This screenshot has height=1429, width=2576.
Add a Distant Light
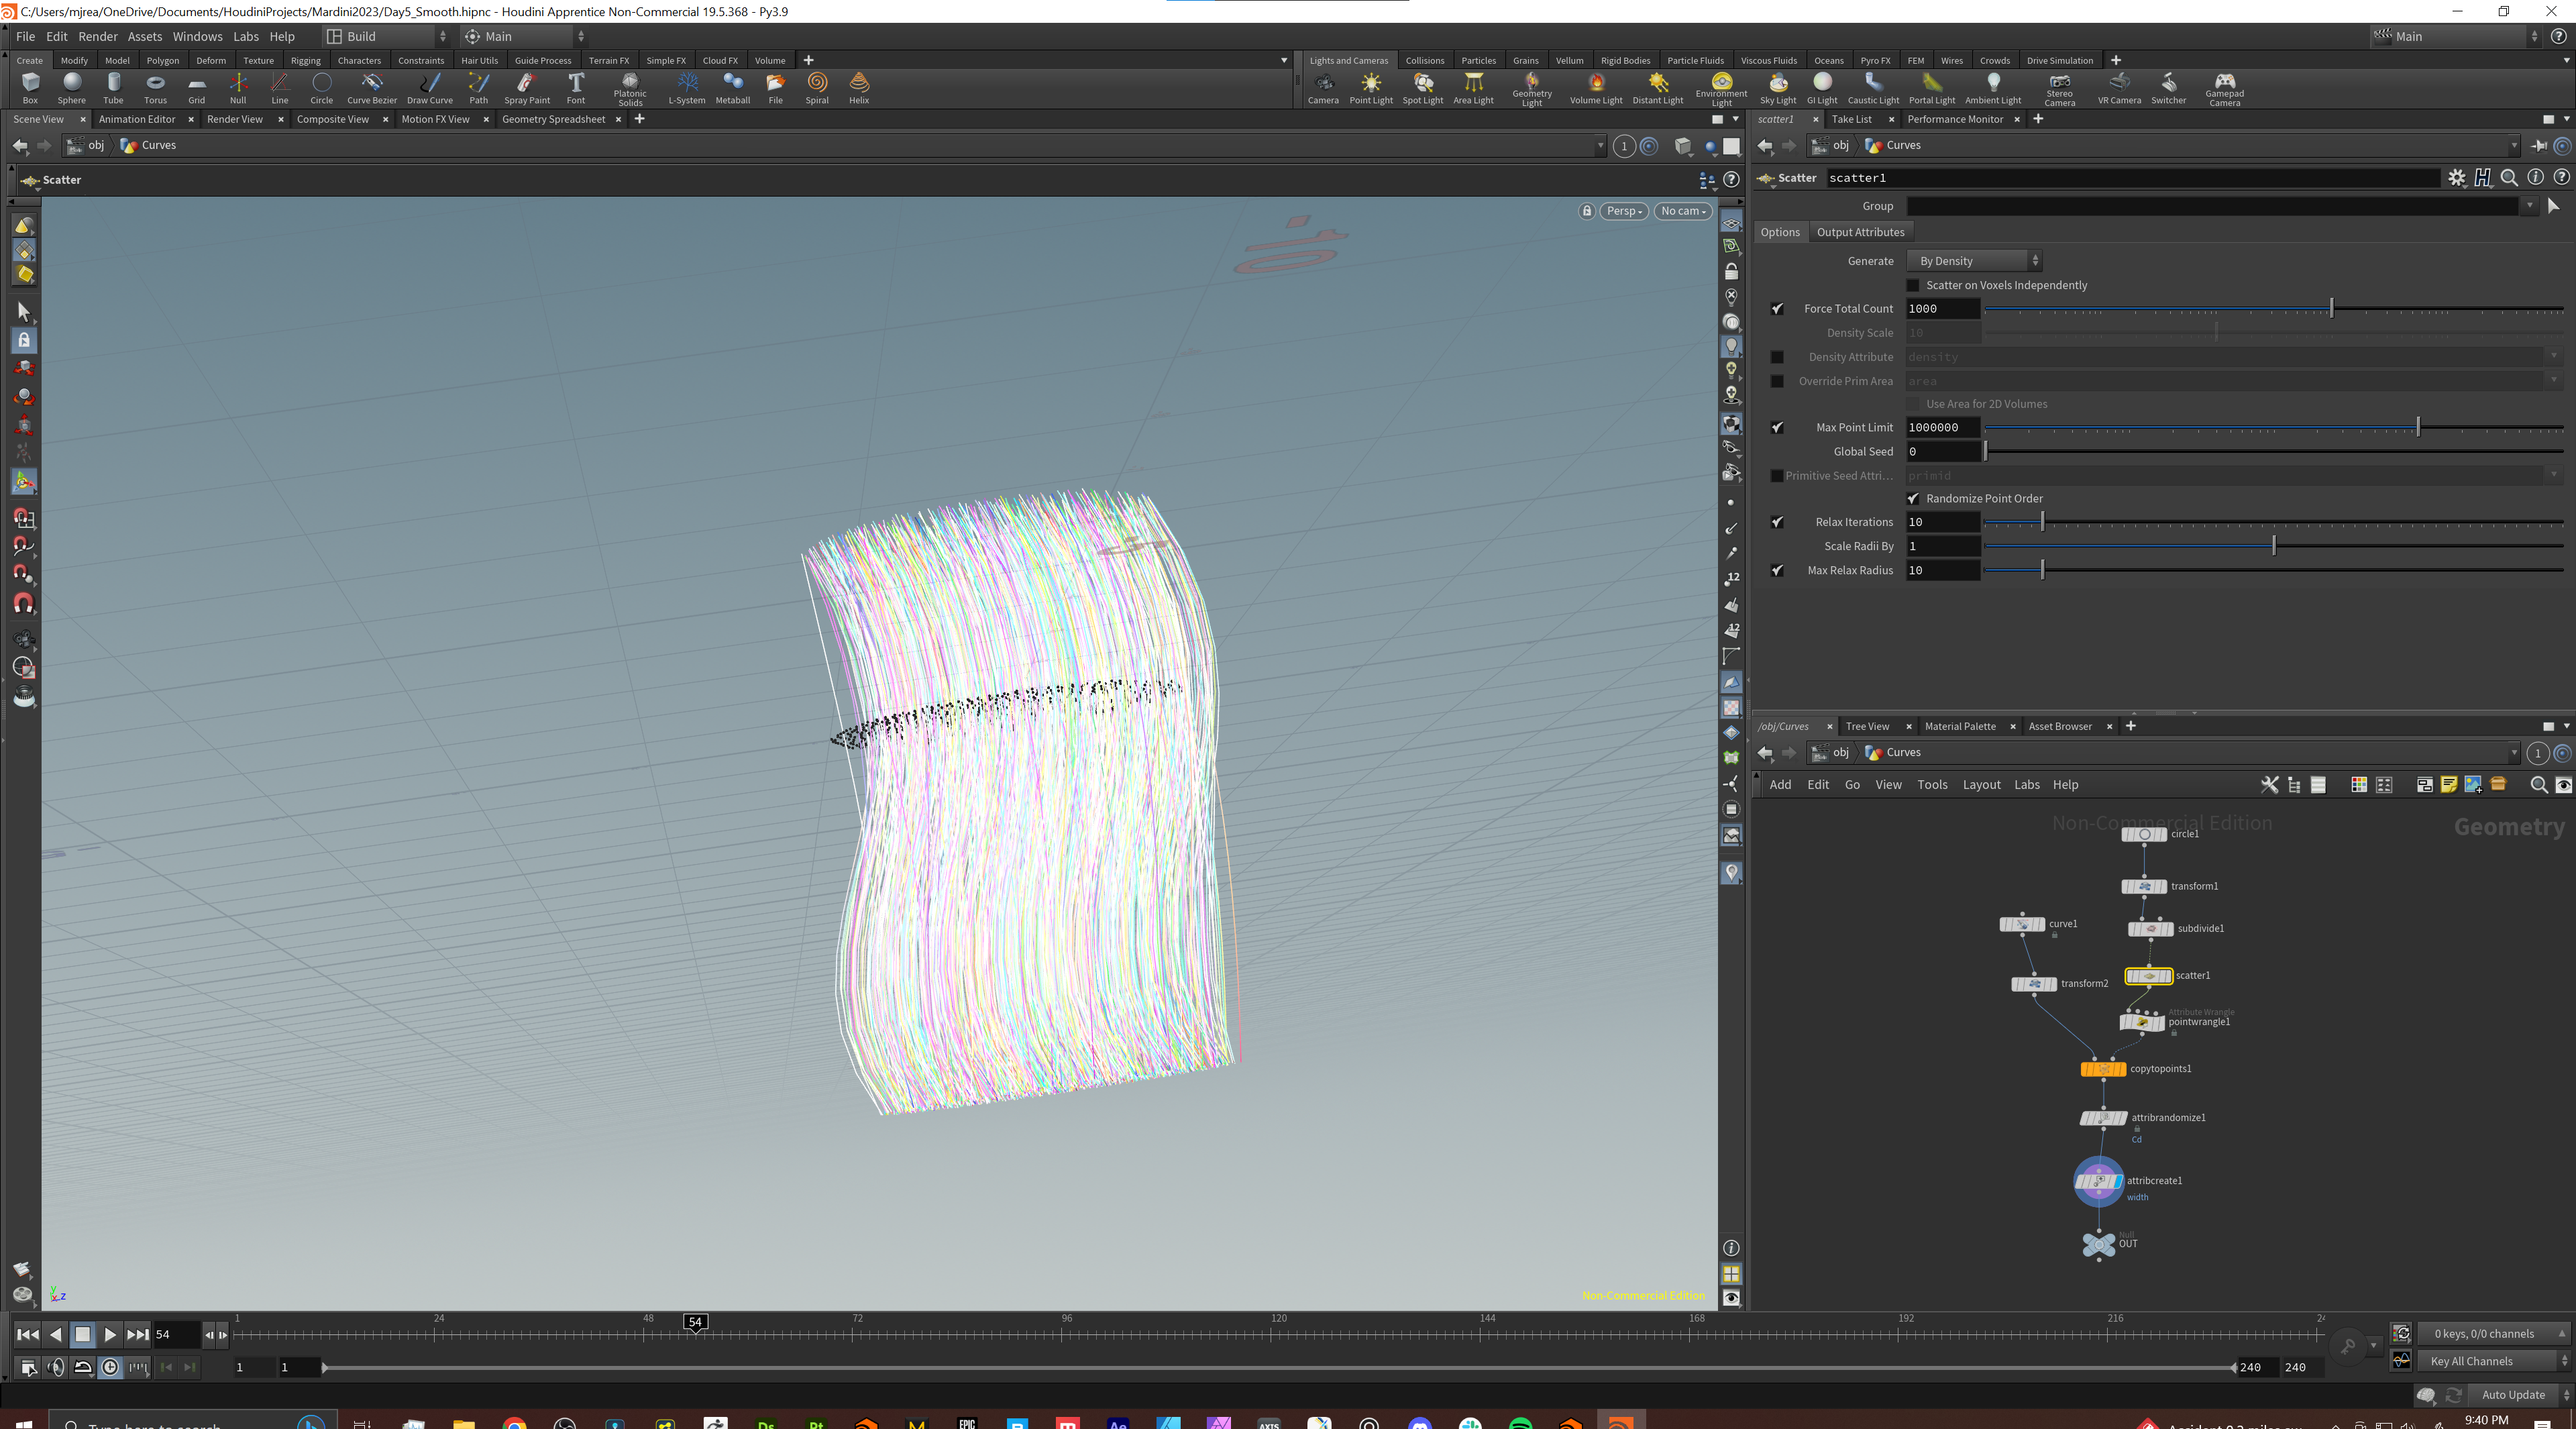(x=1658, y=88)
